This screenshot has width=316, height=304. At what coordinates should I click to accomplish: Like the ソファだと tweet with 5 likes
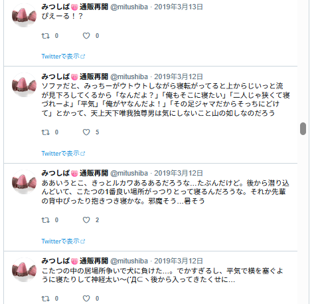[x=86, y=132]
